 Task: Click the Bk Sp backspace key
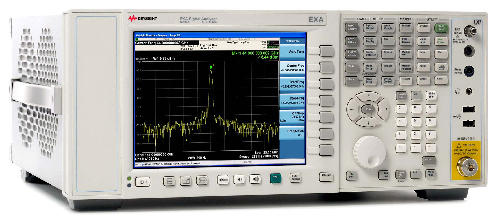(431, 95)
